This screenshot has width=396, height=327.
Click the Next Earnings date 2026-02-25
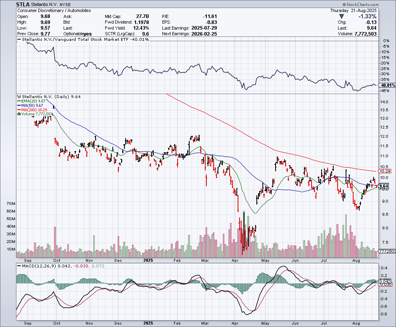(x=204, y=34)
